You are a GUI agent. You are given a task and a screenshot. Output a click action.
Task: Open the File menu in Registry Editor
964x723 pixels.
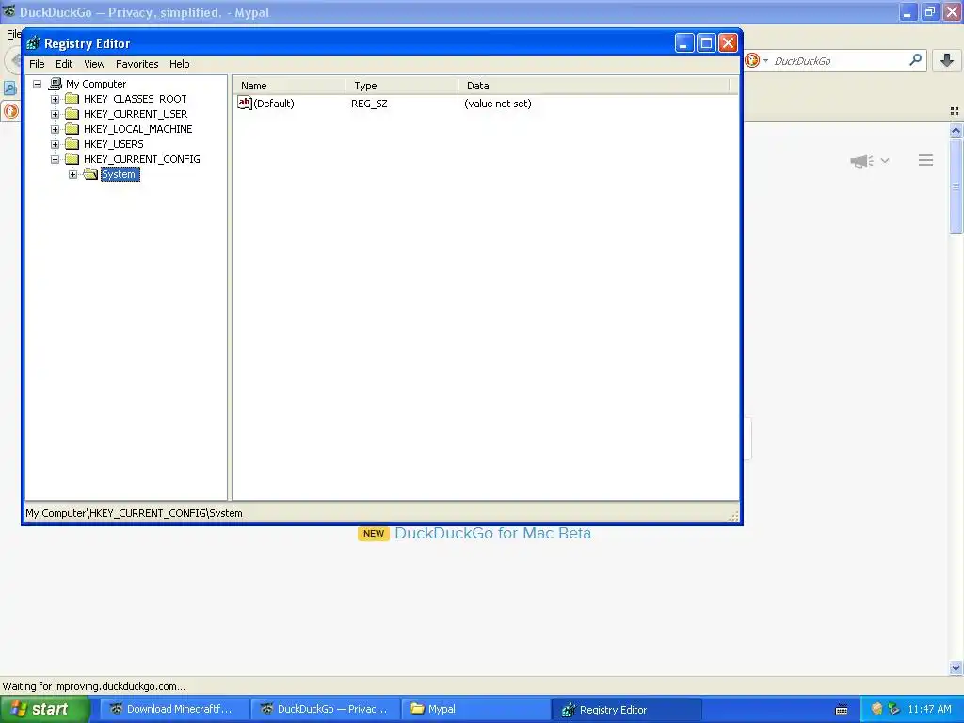(37, 64)
